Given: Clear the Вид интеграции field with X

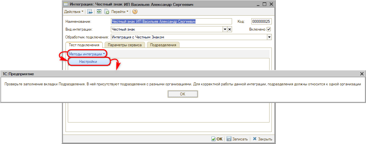Looking at the screenshot, I should point(229,29).
